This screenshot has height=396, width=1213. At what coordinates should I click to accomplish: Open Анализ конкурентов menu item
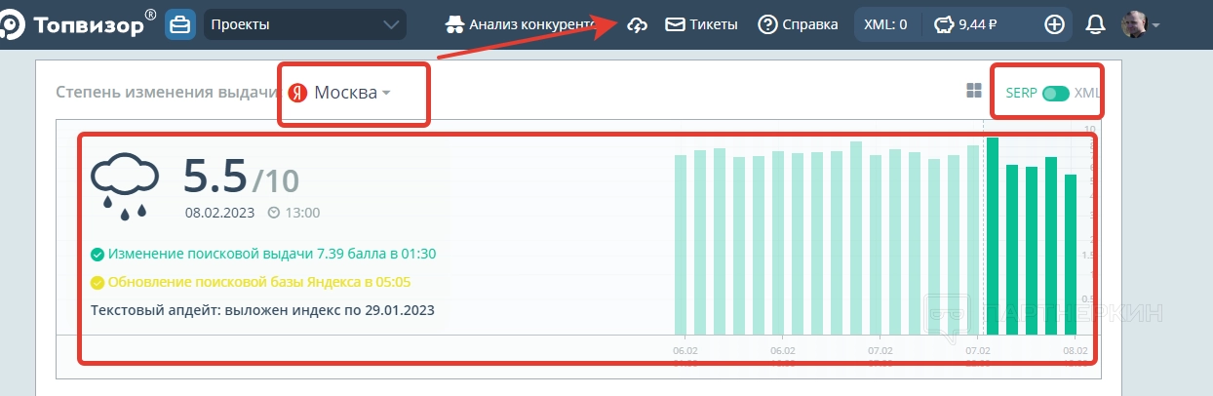point(520,24)
